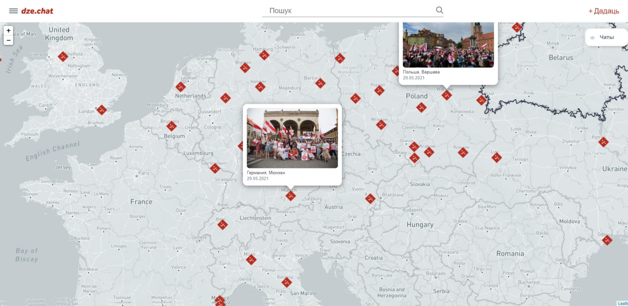Select the Odessa map marker
The image size is (628, 306).
607,240
